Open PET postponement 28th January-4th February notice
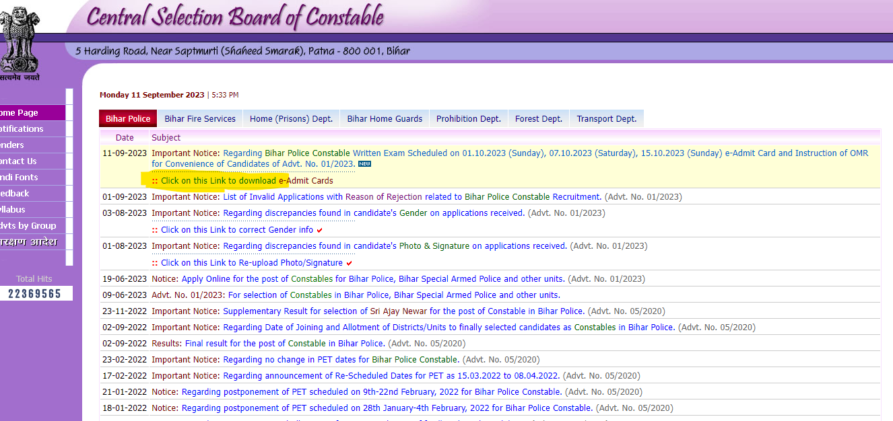The width and height of the screenshot is (893, 421). coord(387,408)
